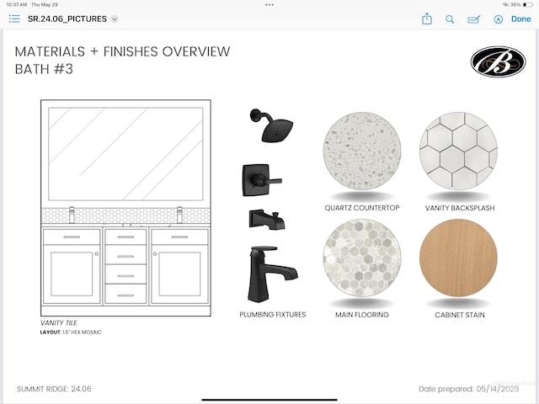The image size is (539, 404).
Task: Tap the black shower valve handle image
Action: coord(262,180)
